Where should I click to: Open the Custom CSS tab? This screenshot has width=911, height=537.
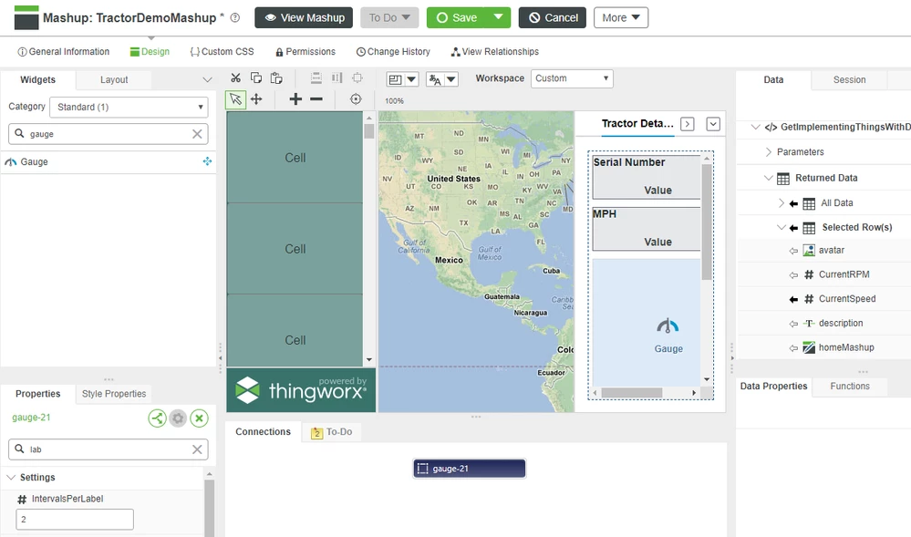(222, 52)
